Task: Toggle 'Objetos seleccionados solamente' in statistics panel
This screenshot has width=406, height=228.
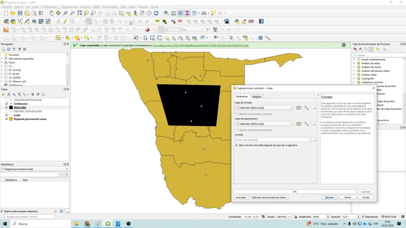Action: (2, 211)
